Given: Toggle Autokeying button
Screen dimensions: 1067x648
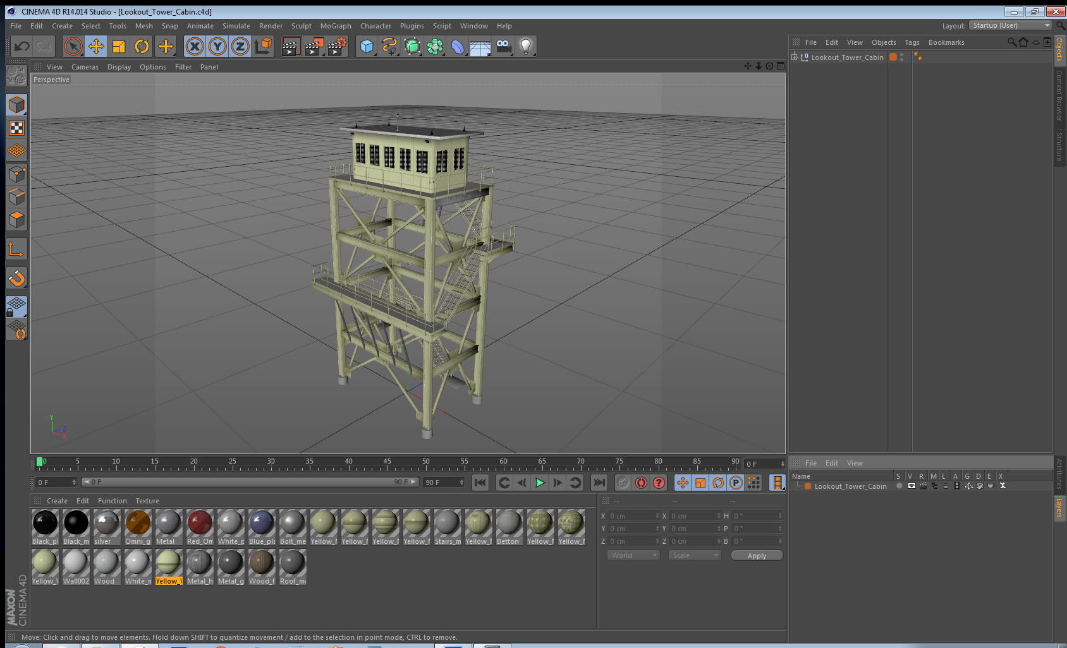Looking at the screenshot, I should click(x=641, y=483).
